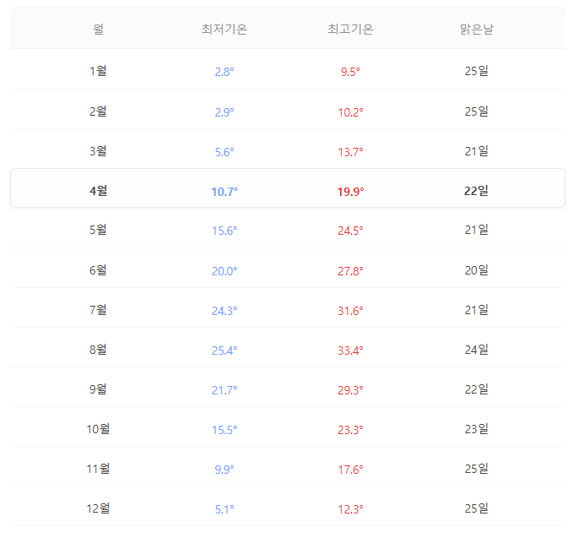
Task: Click the bold high temperature 19.9°
Action: coord(350,192)
